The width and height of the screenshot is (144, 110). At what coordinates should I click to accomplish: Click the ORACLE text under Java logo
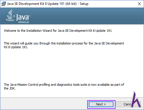point(24,22)
